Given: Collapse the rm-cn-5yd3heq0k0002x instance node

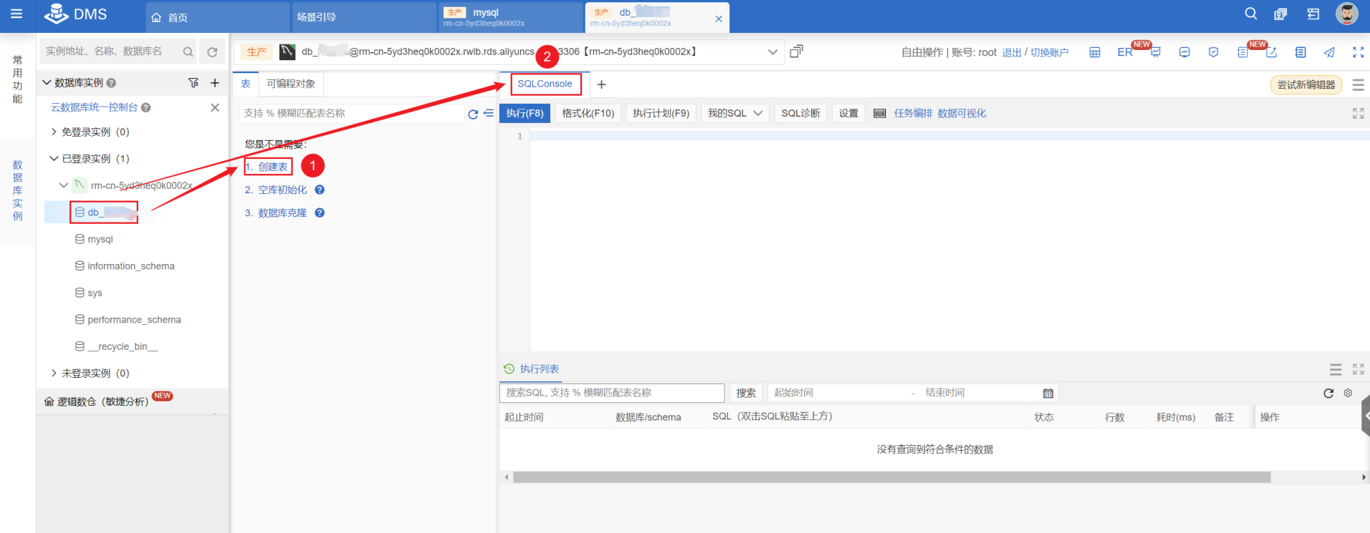Looking at the screenshot, I should [x=64, y=185].
